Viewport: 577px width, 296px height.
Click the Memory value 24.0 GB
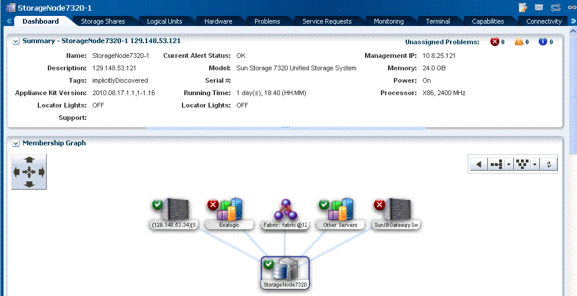click(434, 68)
